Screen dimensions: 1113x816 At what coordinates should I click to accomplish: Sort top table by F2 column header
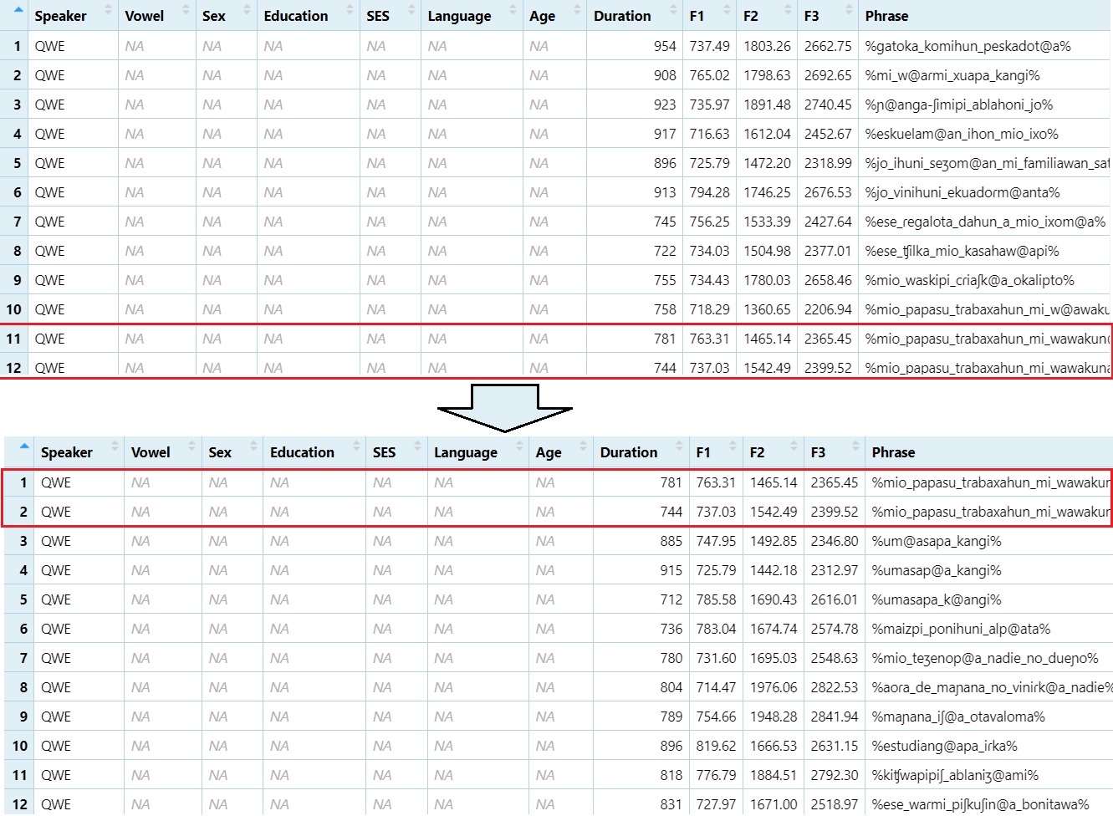point(751,16)
